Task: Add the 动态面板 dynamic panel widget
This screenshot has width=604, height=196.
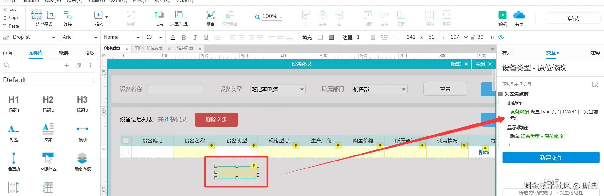Action: 82,161
